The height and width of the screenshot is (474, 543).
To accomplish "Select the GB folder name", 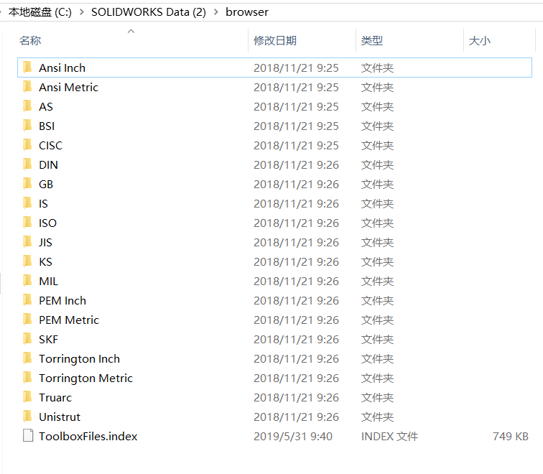I will 46,184.
